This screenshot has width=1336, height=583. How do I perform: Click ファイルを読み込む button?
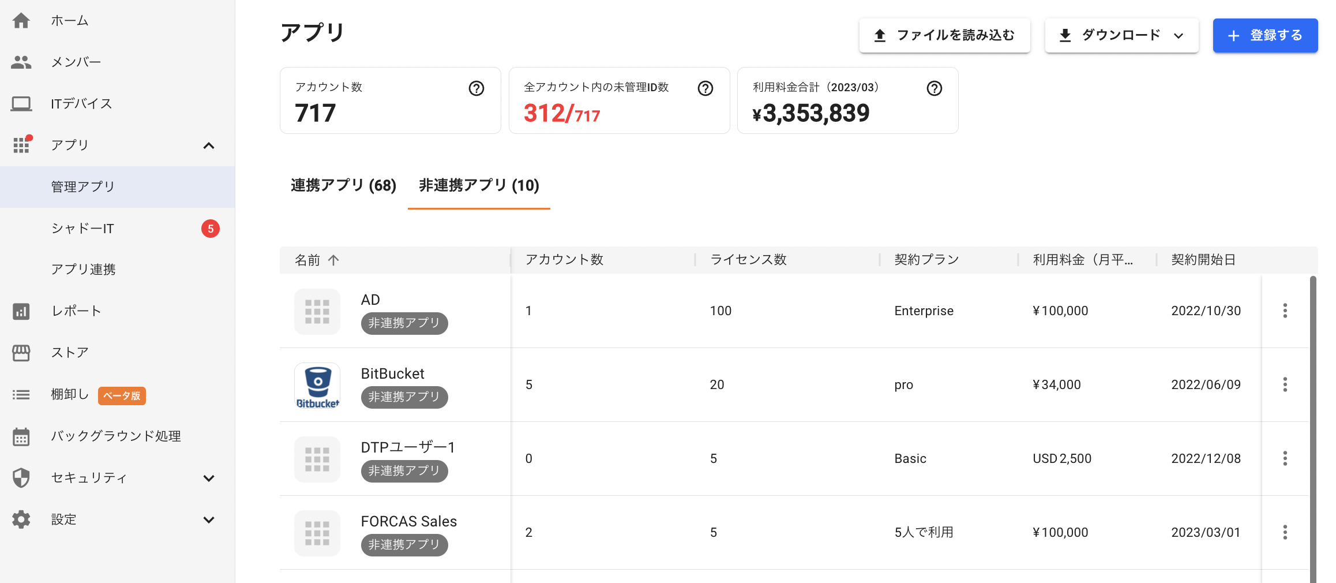point(944,36)
